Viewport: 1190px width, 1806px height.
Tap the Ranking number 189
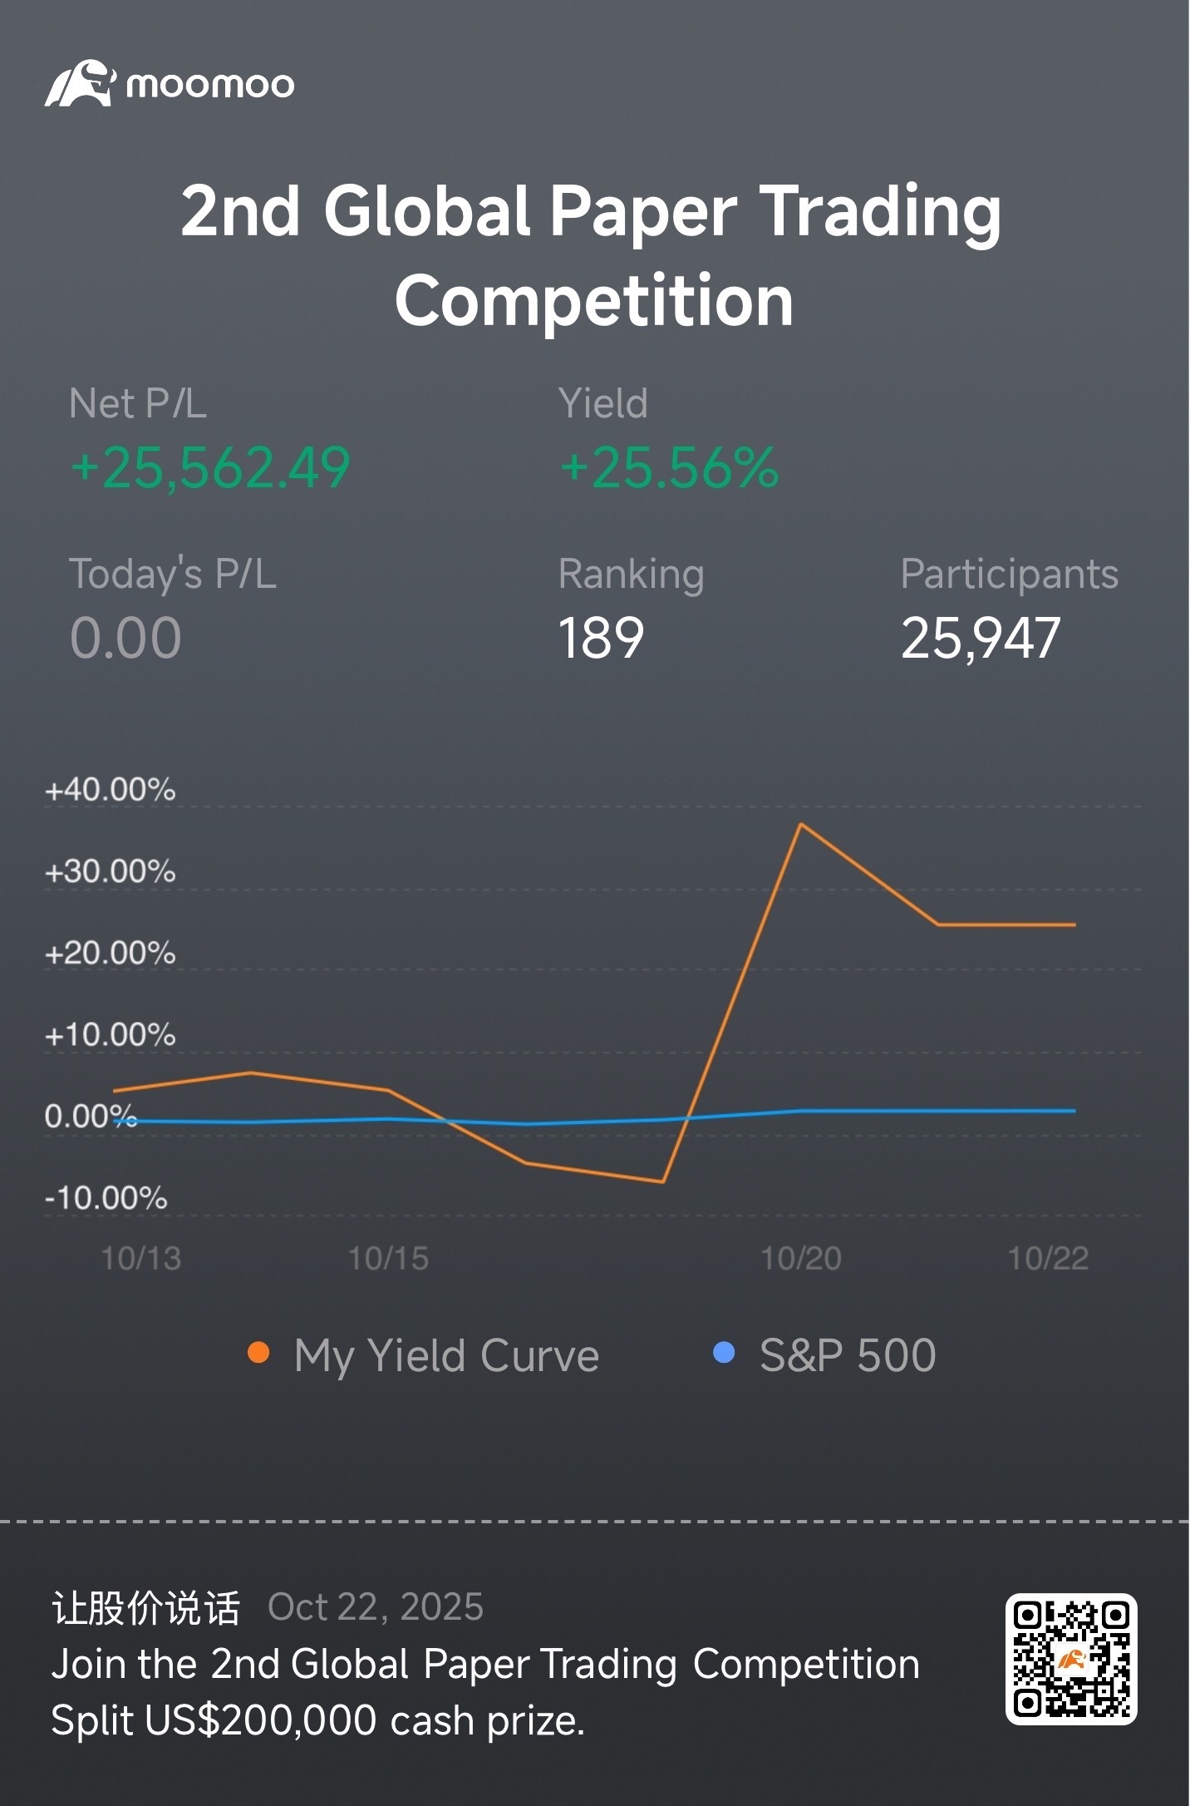(601, 639)
